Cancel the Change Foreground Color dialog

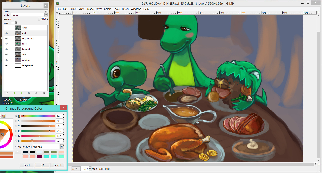[57, 165]
